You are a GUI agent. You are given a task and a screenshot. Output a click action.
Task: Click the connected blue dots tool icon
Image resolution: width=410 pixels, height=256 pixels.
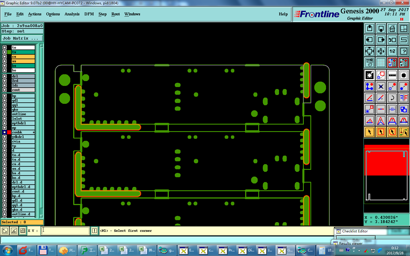click(370, 86)
